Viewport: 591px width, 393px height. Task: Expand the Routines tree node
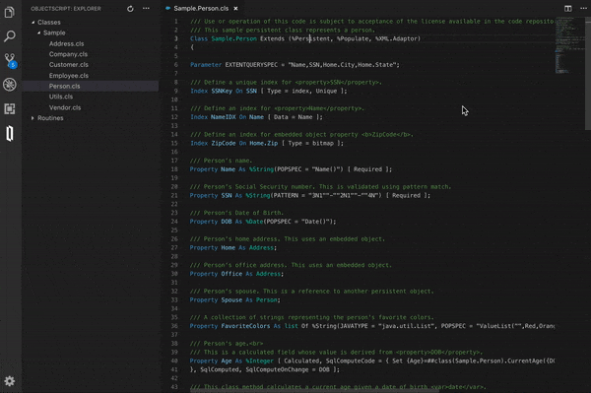[x=33, y=118]
